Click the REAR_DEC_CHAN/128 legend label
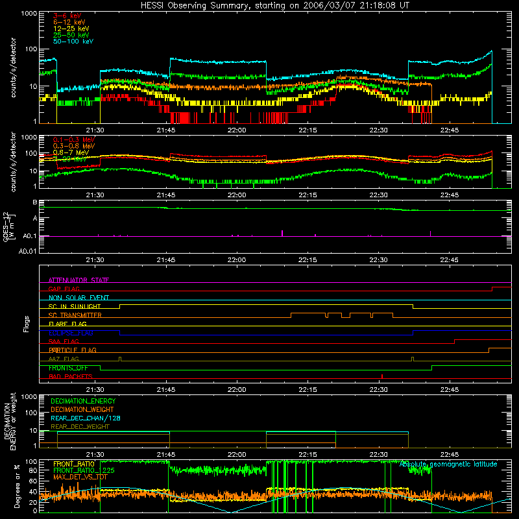 click(86, 418)
